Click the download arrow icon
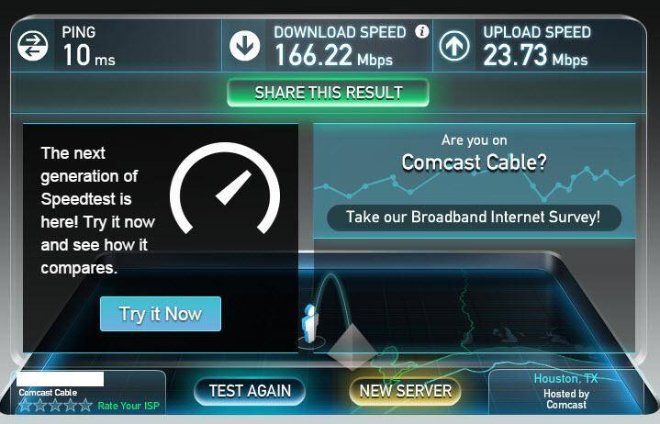 [x=244, y=45]
